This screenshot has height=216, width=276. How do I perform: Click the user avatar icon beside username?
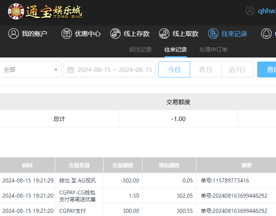[250, 11]
